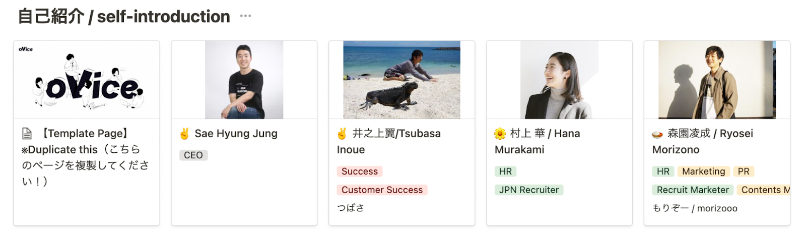Click the sunflower emoji beside Hana Murakami

[x=500, y=134]
